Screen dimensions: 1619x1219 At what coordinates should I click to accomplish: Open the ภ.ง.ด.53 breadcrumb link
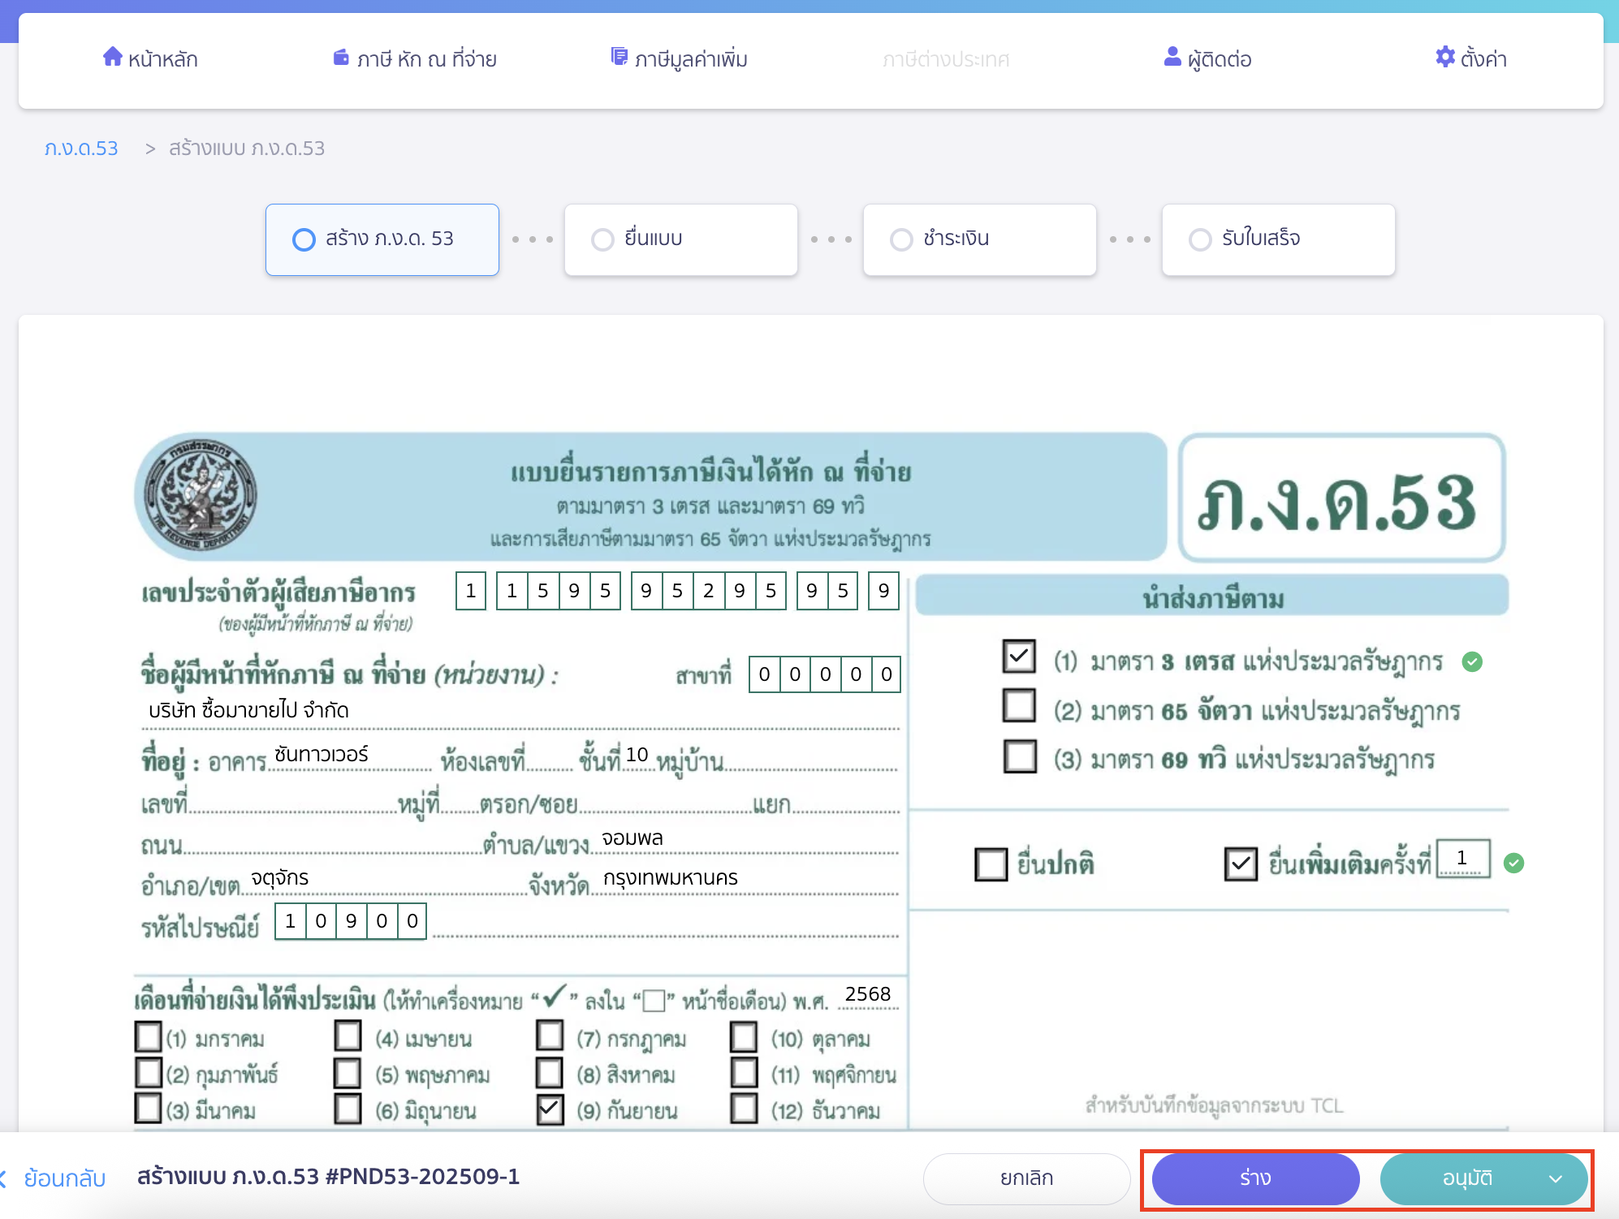click(80, 148)
